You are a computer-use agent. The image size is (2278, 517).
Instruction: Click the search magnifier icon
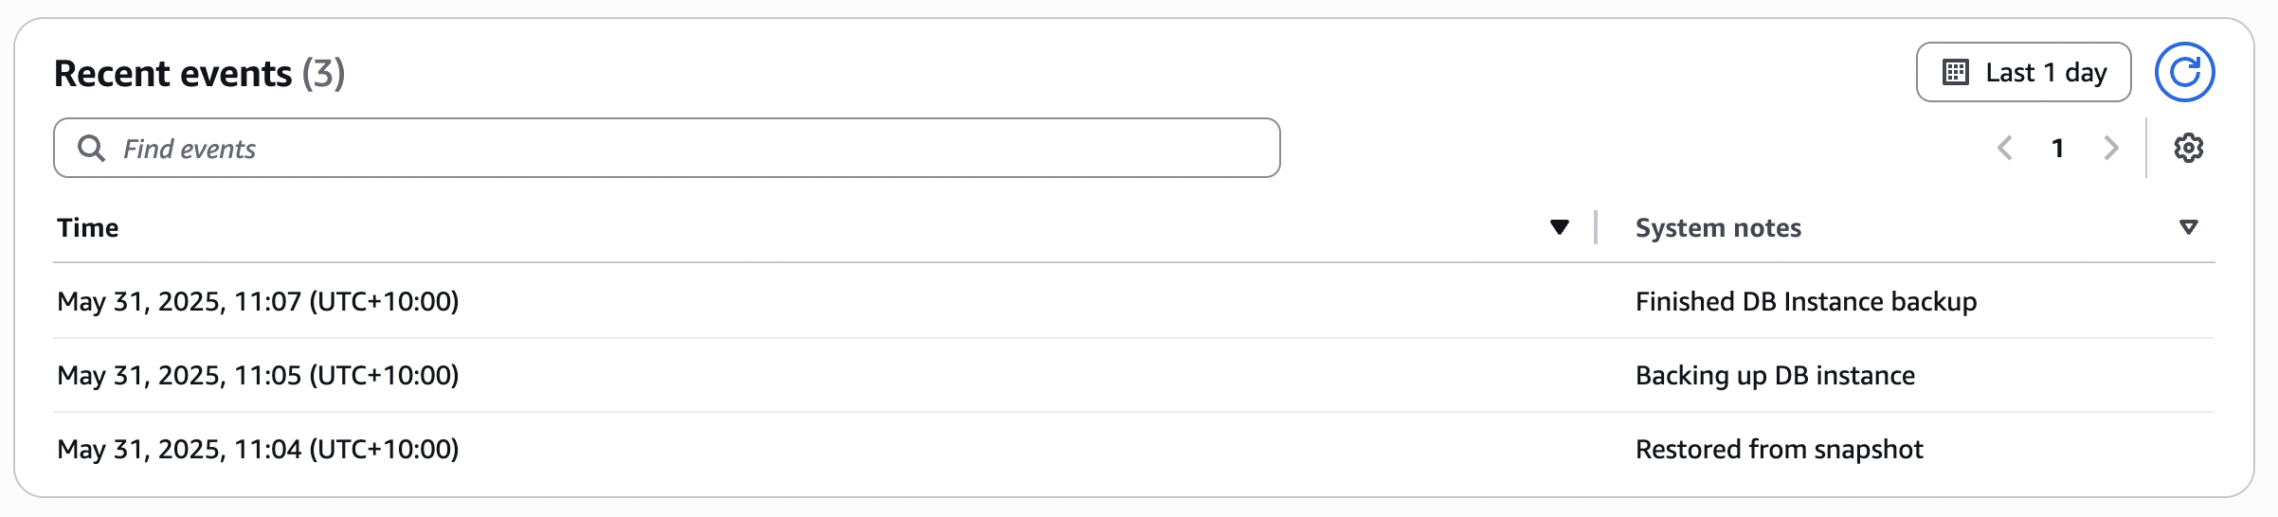(91, 148)
